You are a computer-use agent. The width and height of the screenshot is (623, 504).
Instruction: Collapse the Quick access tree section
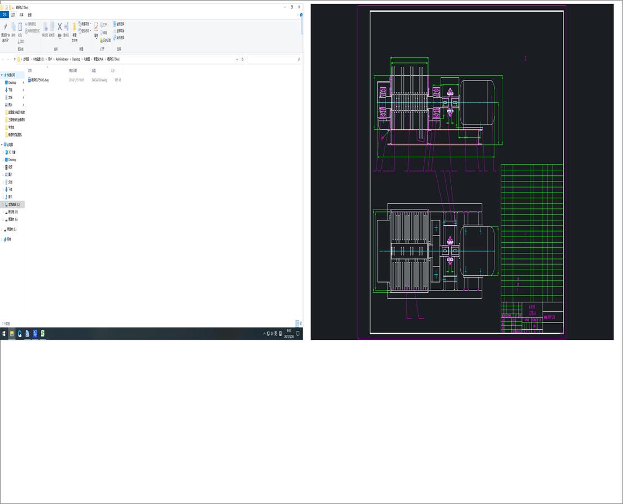click(x=2, y=75)
